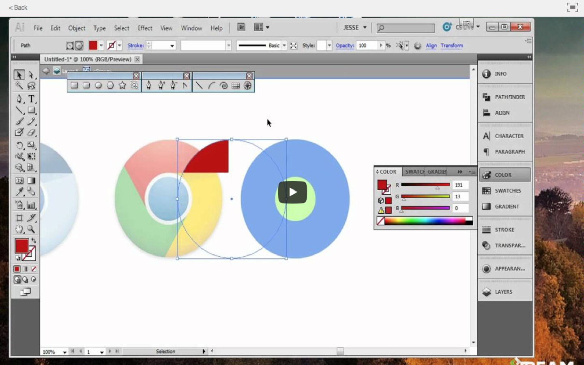
Task: Set paint mode to Color in the Tools panel
Action: (17, 269)
